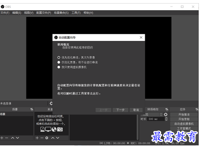Move source up with the up arrow
200x149 pixels.
click(x=53, y=138)
